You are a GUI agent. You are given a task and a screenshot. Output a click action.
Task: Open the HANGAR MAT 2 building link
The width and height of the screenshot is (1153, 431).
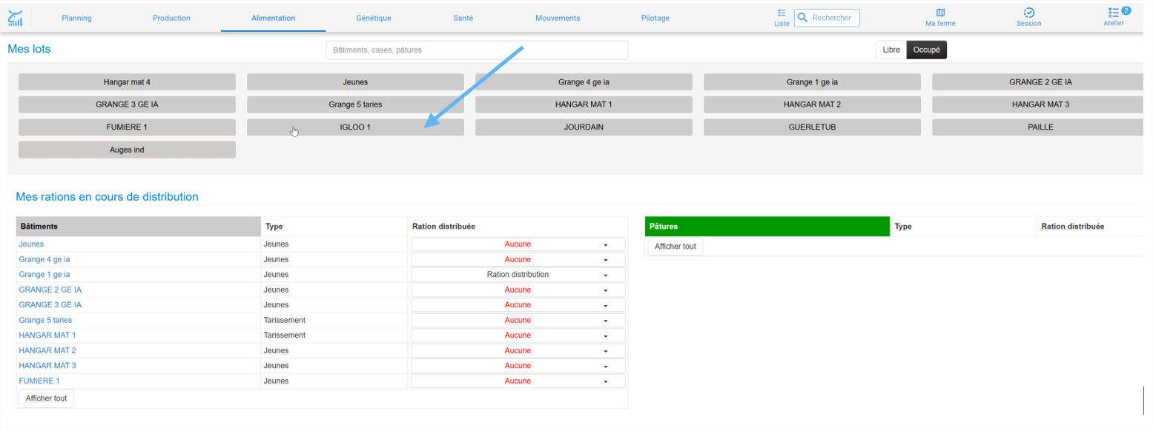(x=47, y=350)
